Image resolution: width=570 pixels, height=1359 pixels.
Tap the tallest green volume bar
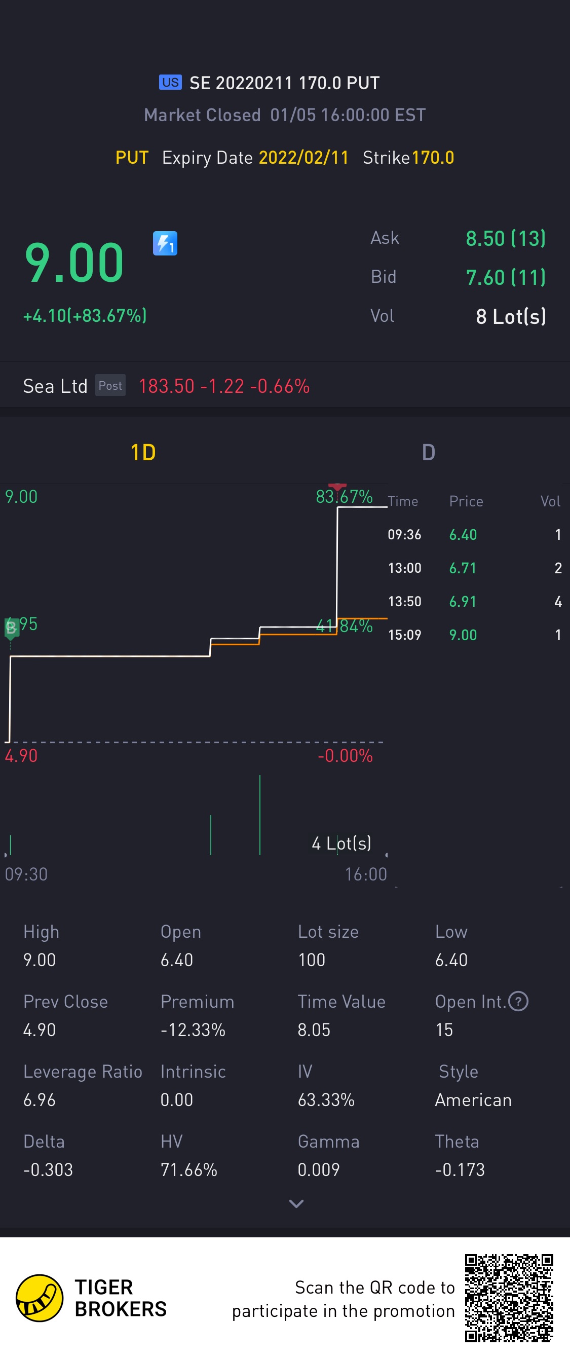(x=260, y=815)
